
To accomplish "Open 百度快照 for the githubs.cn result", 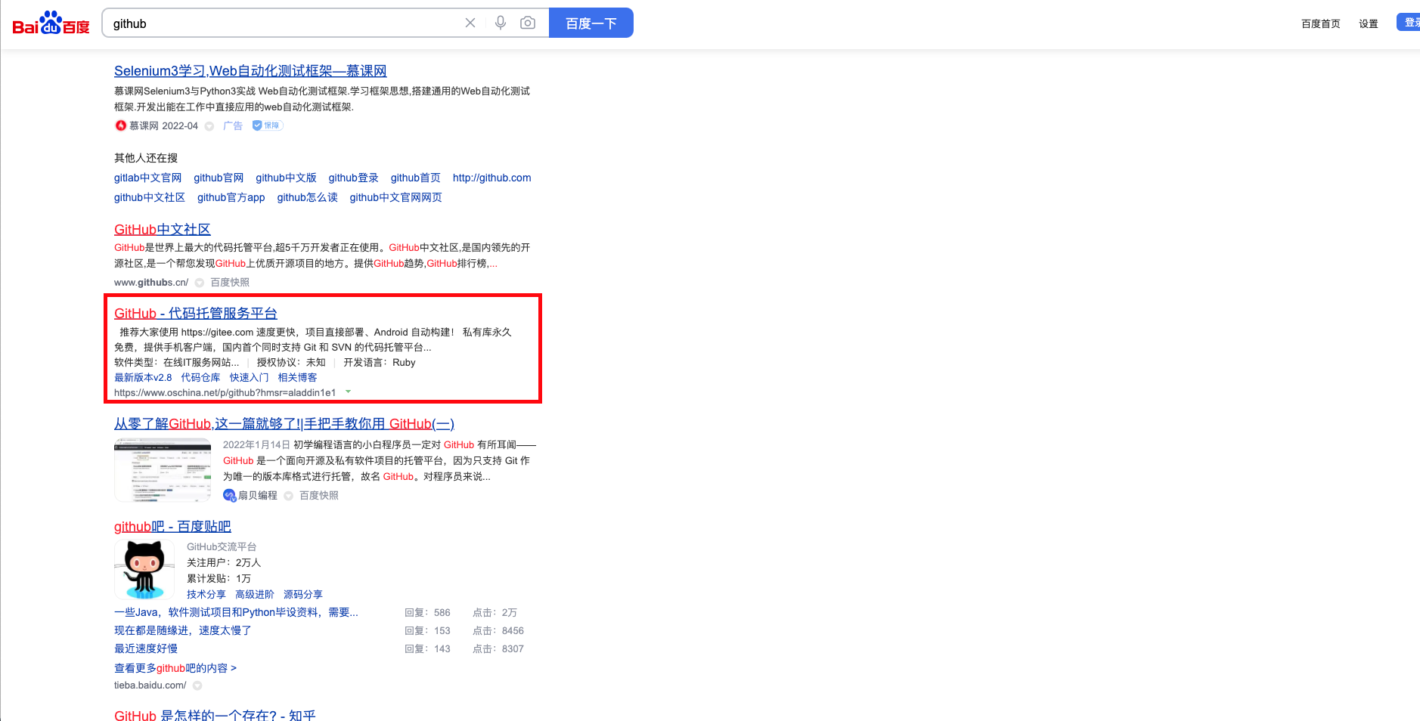I will point(230,283).
